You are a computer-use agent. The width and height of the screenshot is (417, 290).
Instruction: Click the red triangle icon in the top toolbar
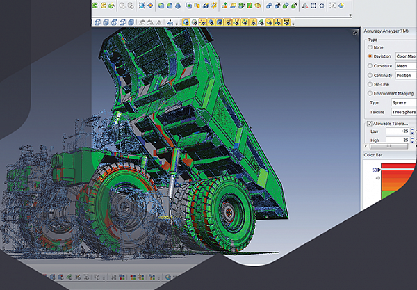click(305, 7)
